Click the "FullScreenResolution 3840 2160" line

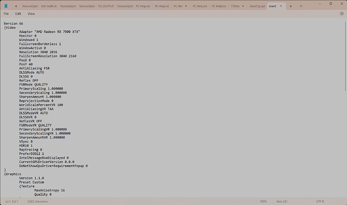47,56
